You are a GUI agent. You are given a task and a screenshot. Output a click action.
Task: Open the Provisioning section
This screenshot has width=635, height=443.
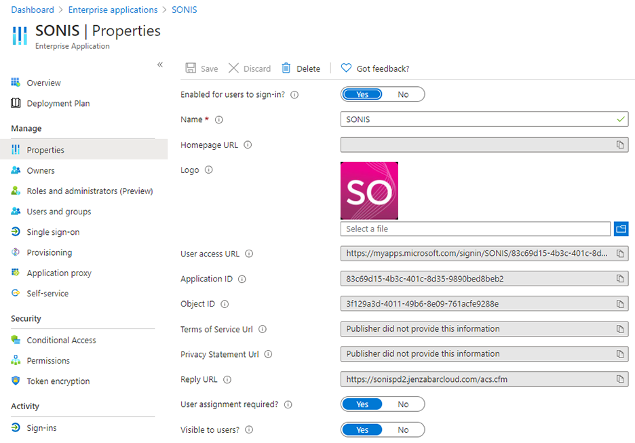(49, 252)
